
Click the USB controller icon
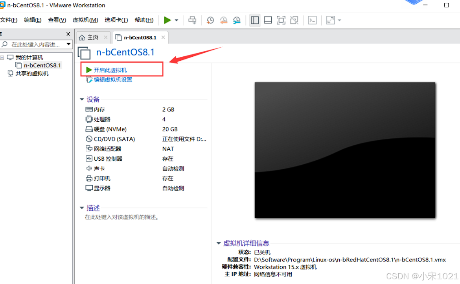(89, 158)
